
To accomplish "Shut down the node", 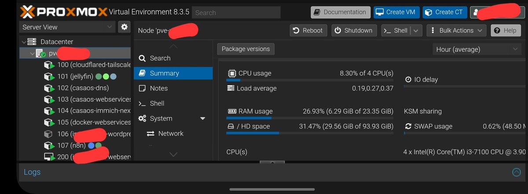I will 354,30.
